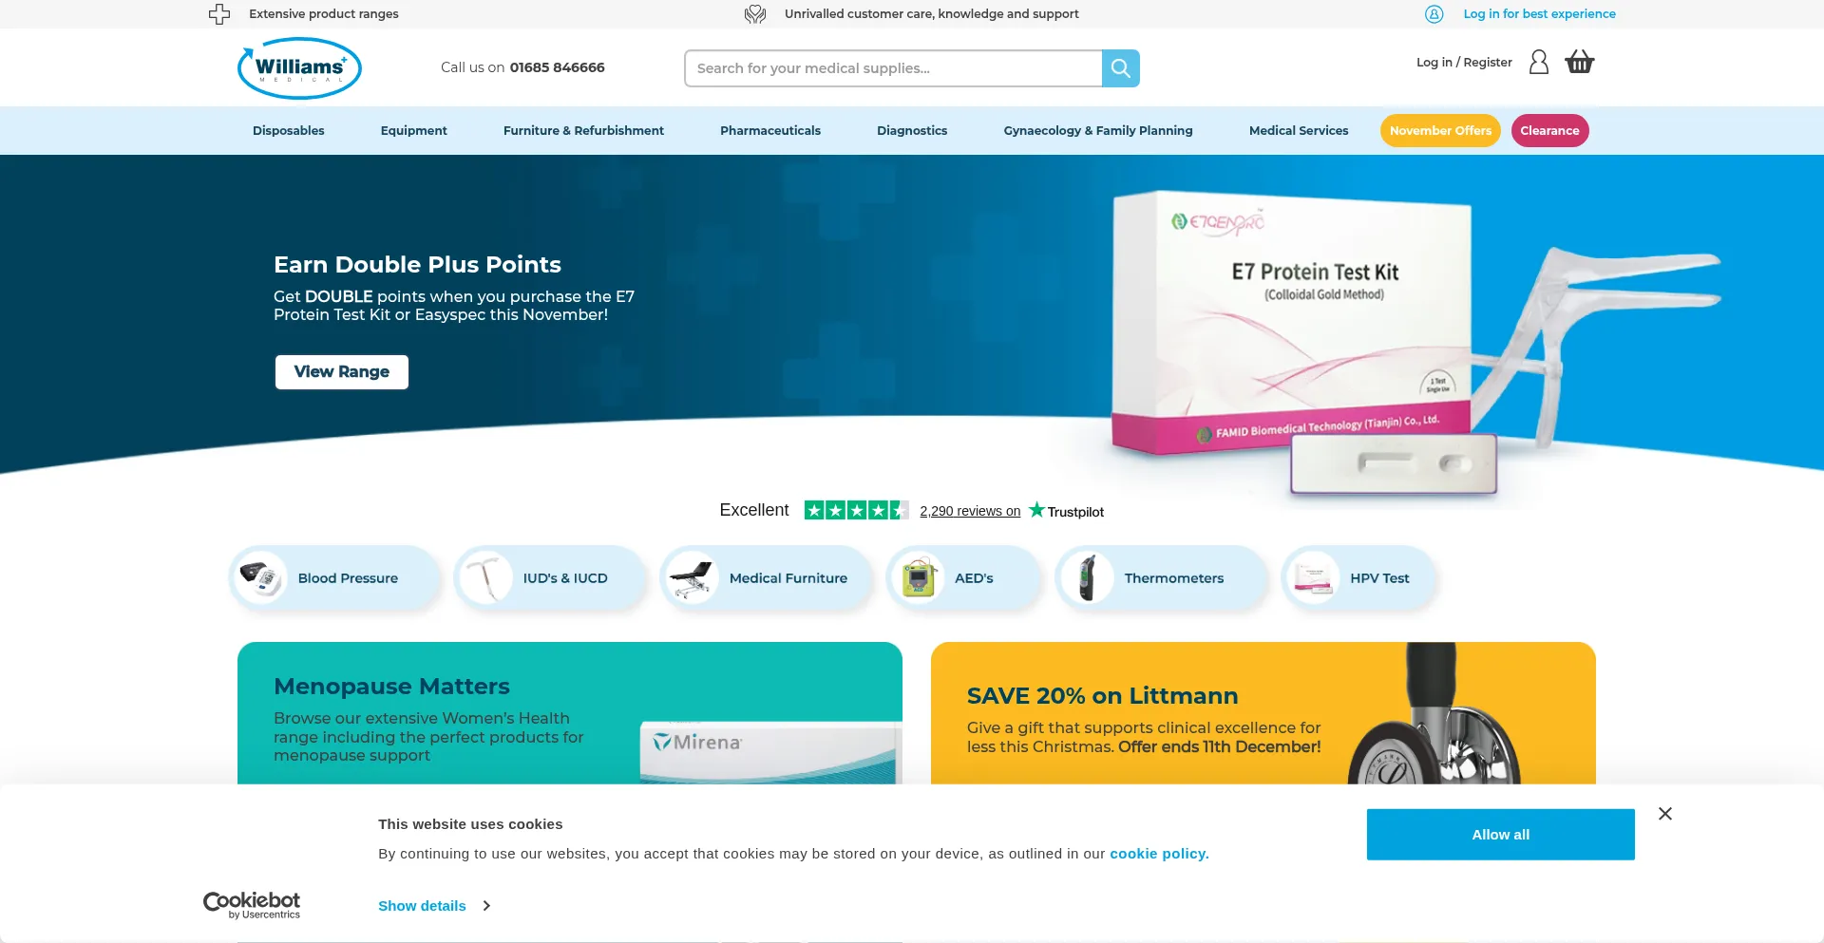Open the Diagnostics menu
The height and width of the screenshot is (943, 1824).
[912, 130]
